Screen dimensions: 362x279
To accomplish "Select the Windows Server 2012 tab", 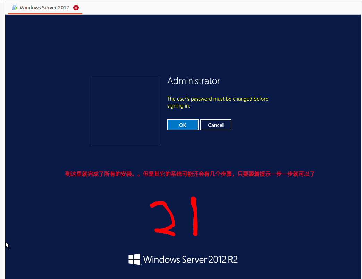I will pos(44,8).
